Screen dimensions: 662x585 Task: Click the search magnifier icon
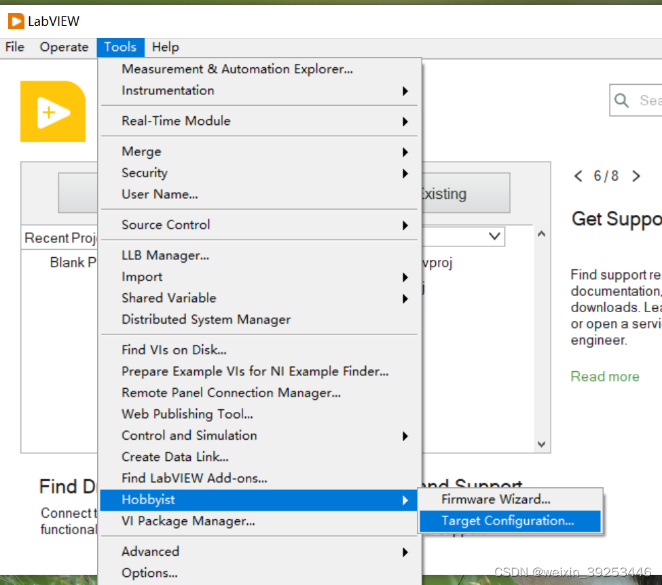(x=621, y=100)
